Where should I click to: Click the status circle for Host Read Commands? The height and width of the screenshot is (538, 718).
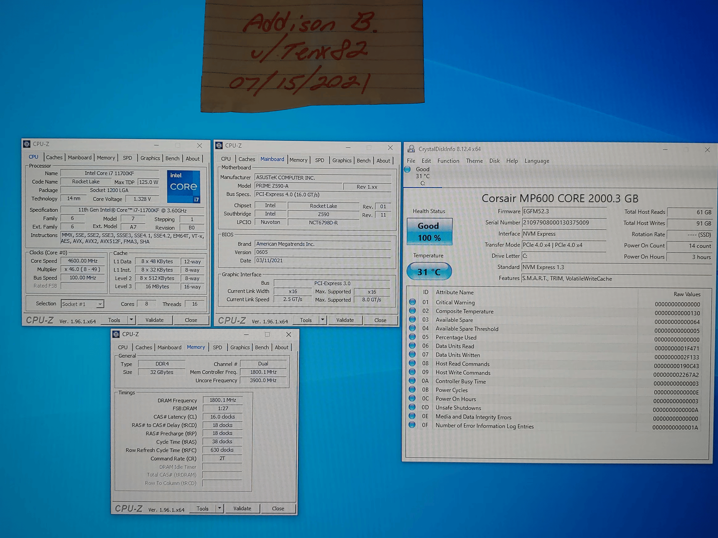click(x=412, y=363)
